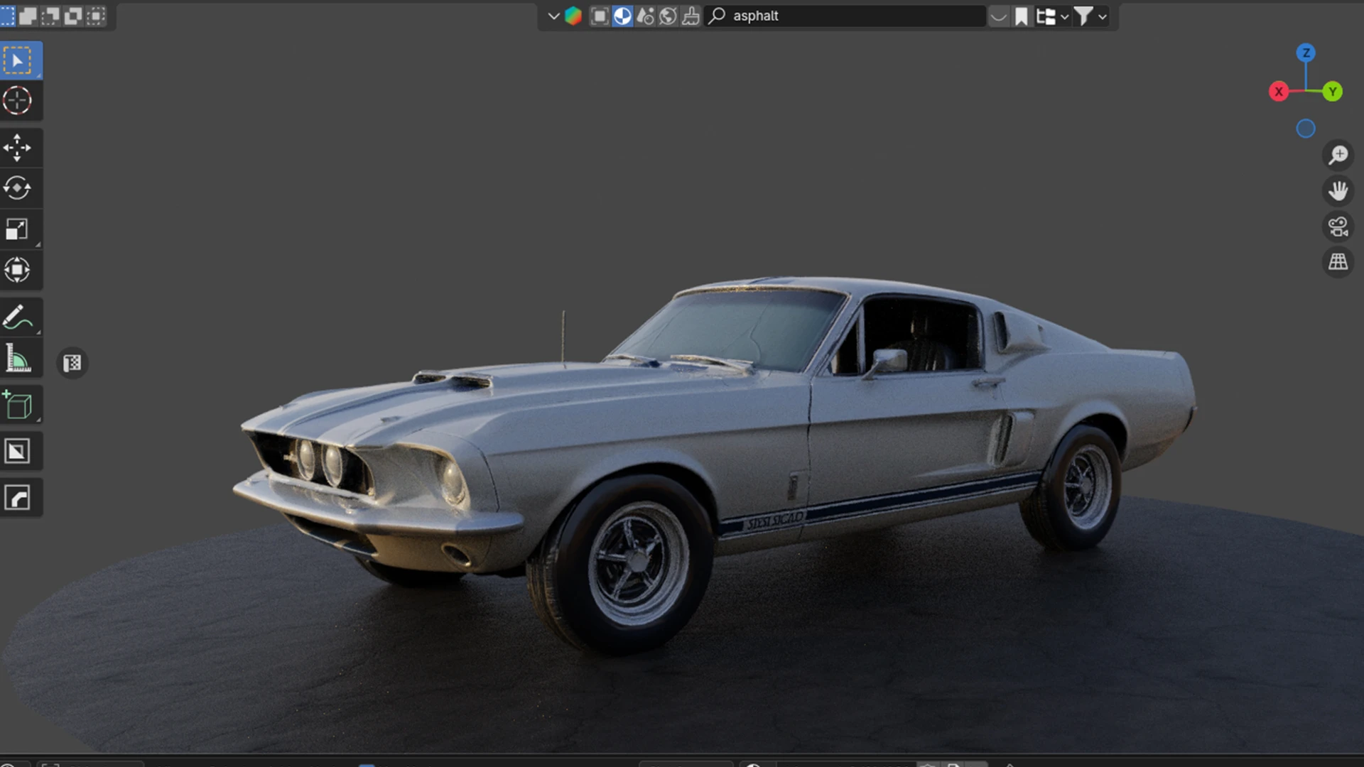Screen dimensions: 1364x767
Task: Set selection mode to new selection
Action: click(7, 16)
